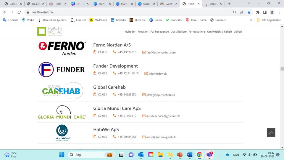This screenshot has width=284, height=160.
Task: Open the Canva bookmark
Action: pos(156,20)
